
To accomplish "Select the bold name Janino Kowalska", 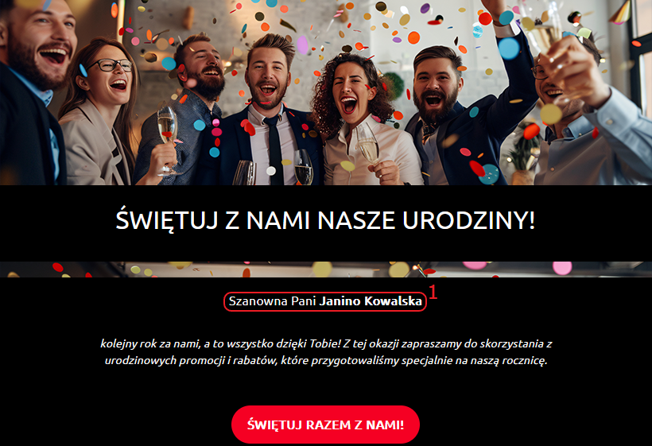I will (x=371, y=301).
